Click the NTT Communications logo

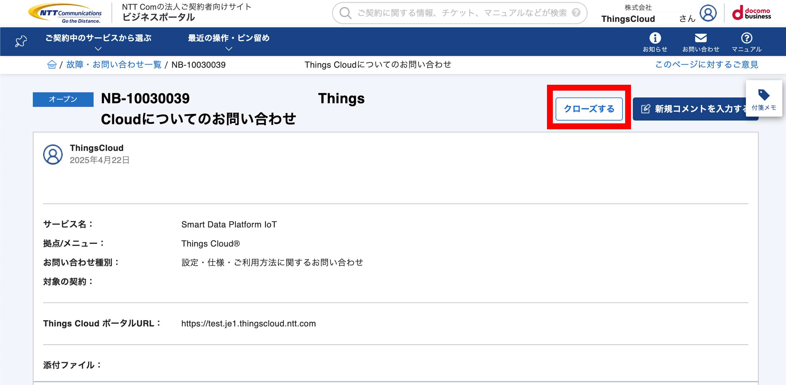click(65, 13)
